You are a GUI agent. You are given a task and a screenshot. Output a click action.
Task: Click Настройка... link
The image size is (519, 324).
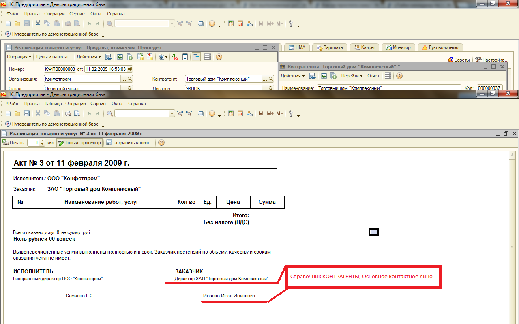point(492,60)
